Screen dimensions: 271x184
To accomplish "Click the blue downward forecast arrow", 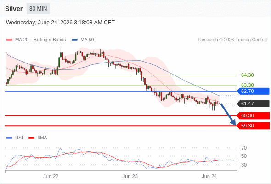I will point(228,115).
